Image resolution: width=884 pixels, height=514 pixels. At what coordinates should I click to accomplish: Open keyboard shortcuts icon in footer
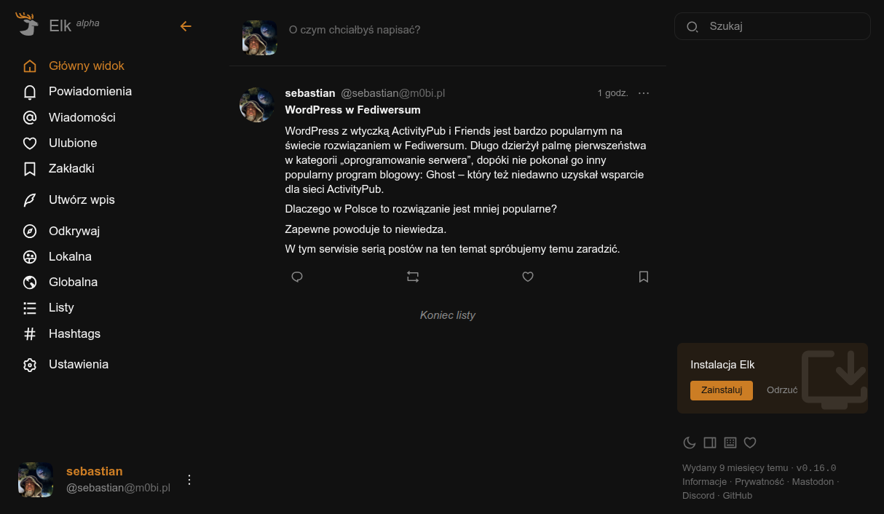730,443
